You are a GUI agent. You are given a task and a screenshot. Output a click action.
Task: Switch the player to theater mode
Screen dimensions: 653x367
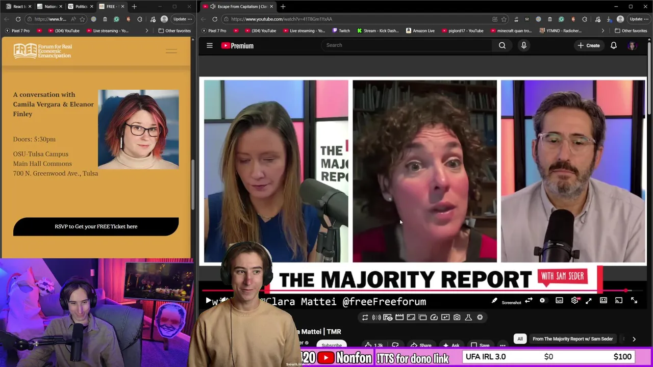click(604, 301)
